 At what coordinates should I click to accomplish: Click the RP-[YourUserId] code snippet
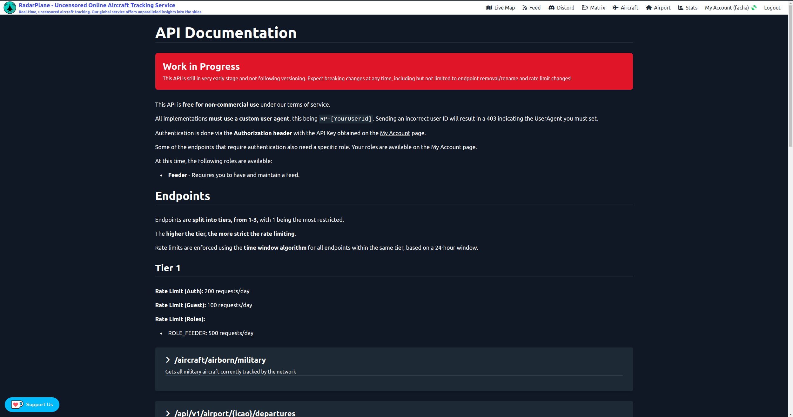click(x=346, y=119)
